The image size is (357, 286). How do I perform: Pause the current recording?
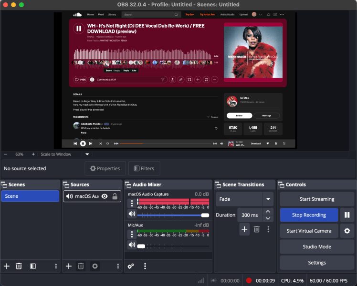coord(347,215)
